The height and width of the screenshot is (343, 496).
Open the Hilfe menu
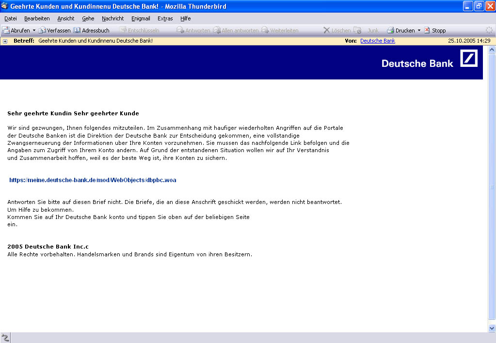point(185,18)
